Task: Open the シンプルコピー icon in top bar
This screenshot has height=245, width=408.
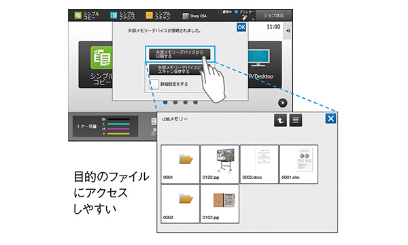Action: click(x=86, y=16)
